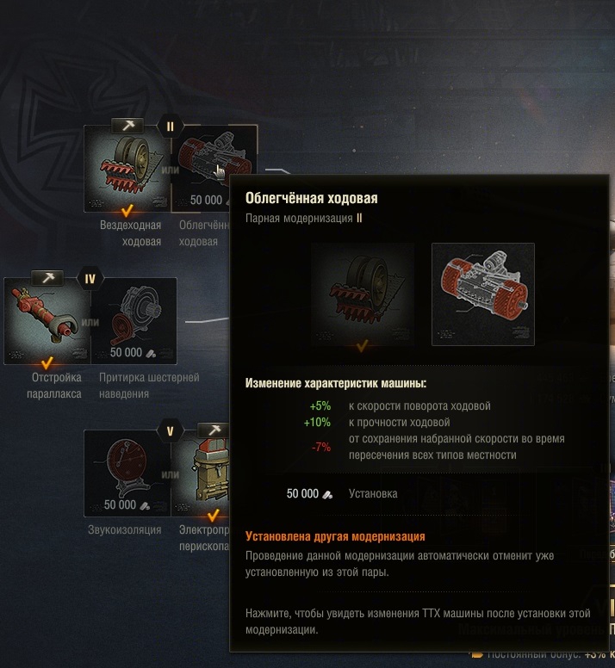Click the tooltip's dimmed all-terrain suspension thumbnail
The width and height of the screenshot is (615, 668).
(x=363, y=294)
